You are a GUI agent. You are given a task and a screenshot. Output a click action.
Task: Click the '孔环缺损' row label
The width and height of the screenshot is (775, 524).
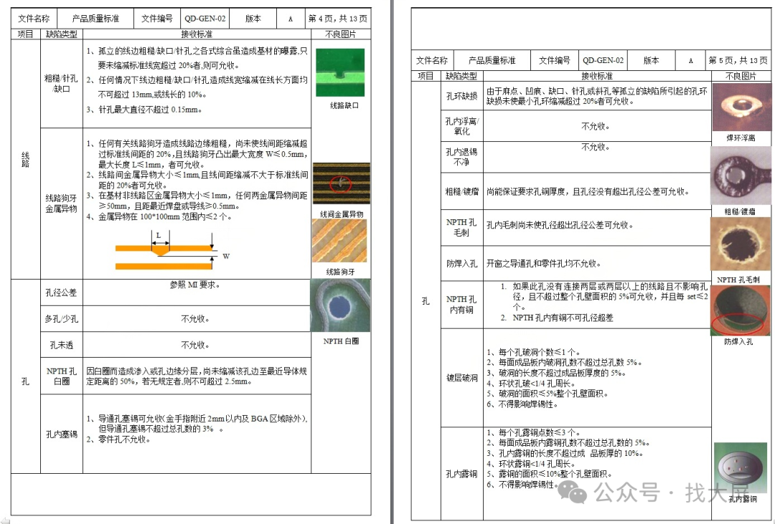coord(461,96)
